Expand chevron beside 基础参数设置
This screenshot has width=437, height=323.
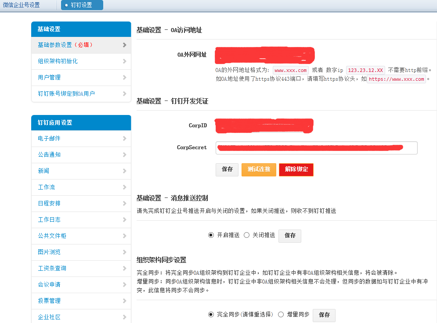125,45
